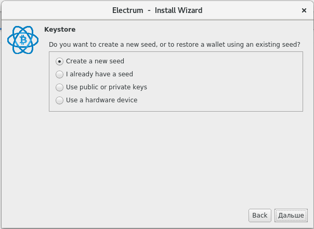Close the Install Wizard window
The image size is (314, 229).
pyautogui.click(x=304, y=10)
